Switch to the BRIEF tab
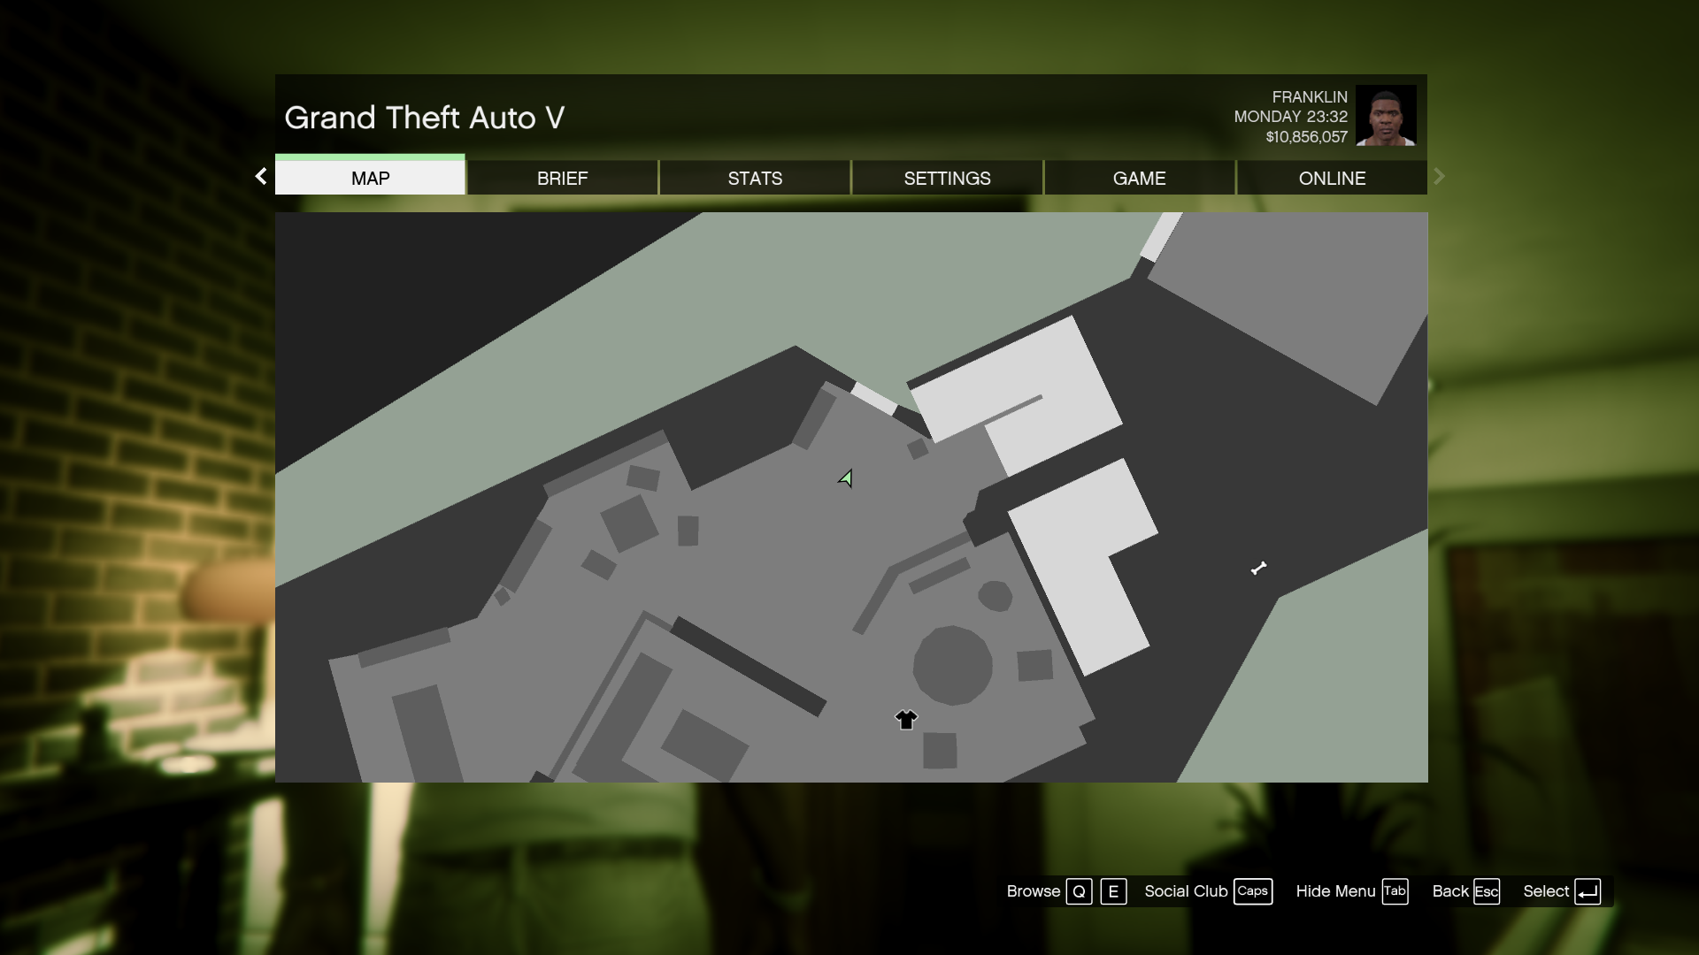The image size is (1699, 955). 563,177
